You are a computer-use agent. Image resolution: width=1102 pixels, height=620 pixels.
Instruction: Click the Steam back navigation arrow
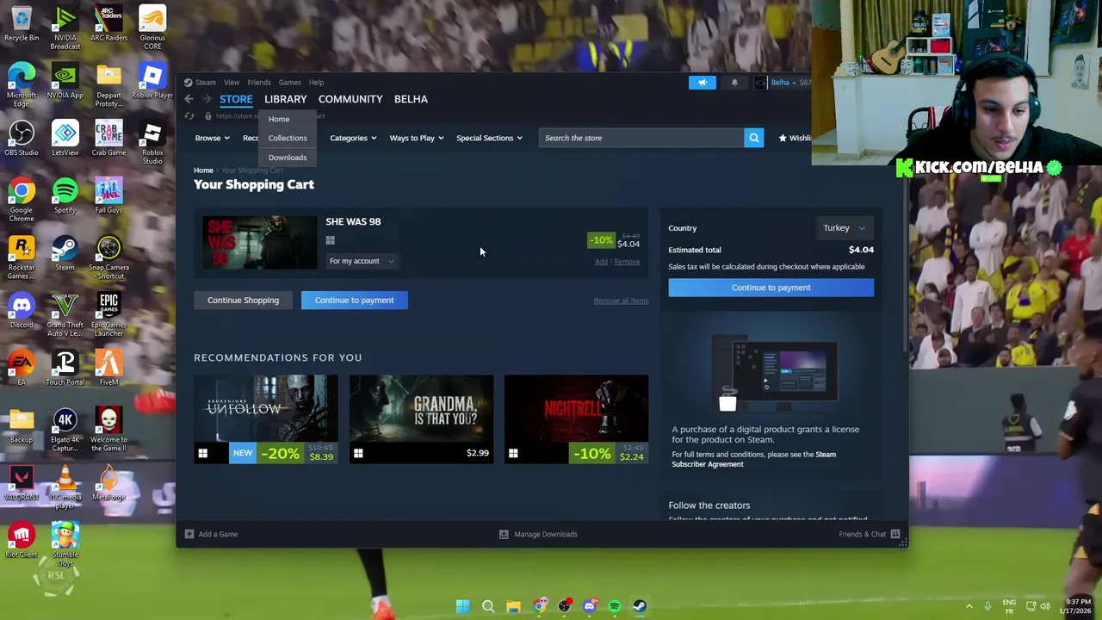pos(189,99)
